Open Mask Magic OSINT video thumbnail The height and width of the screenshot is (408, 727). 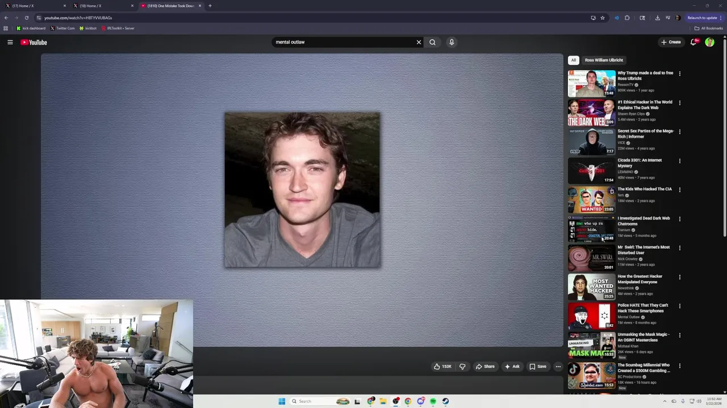point(591,345)
